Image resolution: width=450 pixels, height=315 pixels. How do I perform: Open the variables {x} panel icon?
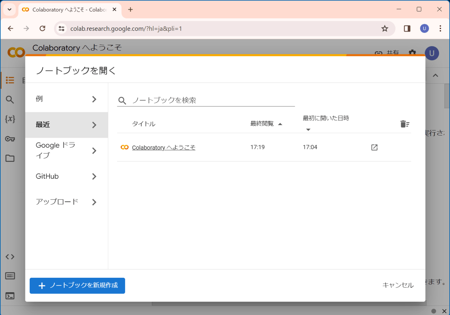10,119
